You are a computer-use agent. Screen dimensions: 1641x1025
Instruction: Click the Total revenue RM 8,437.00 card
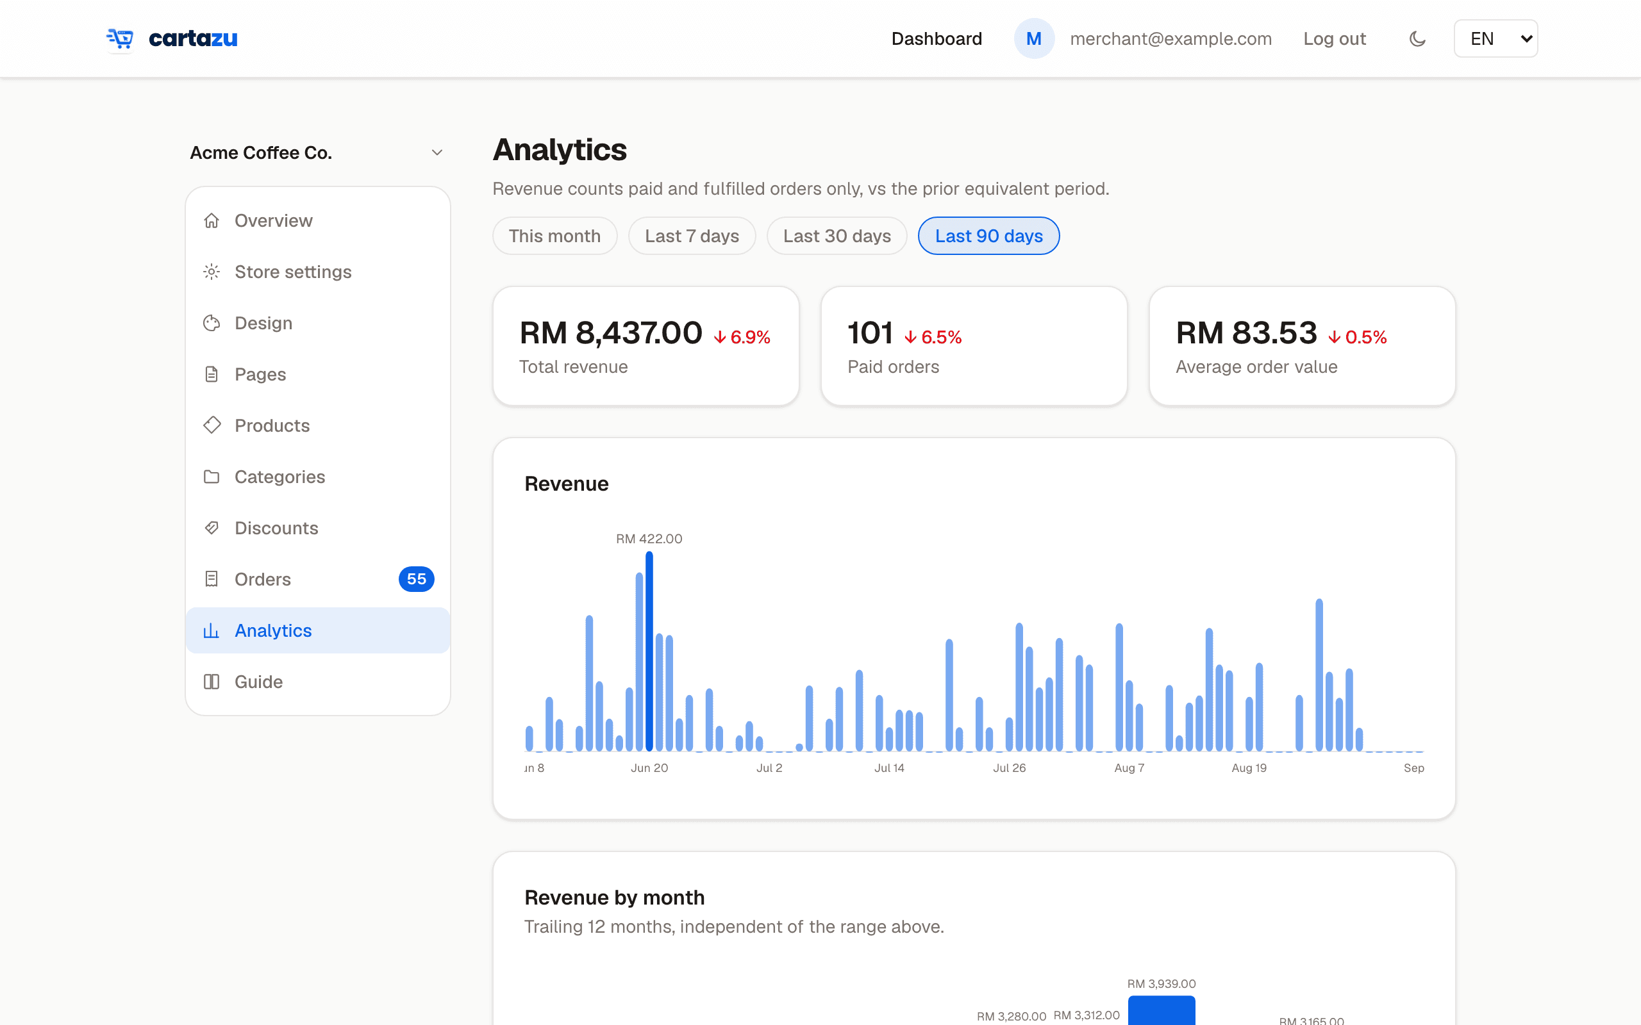point(646,346)
